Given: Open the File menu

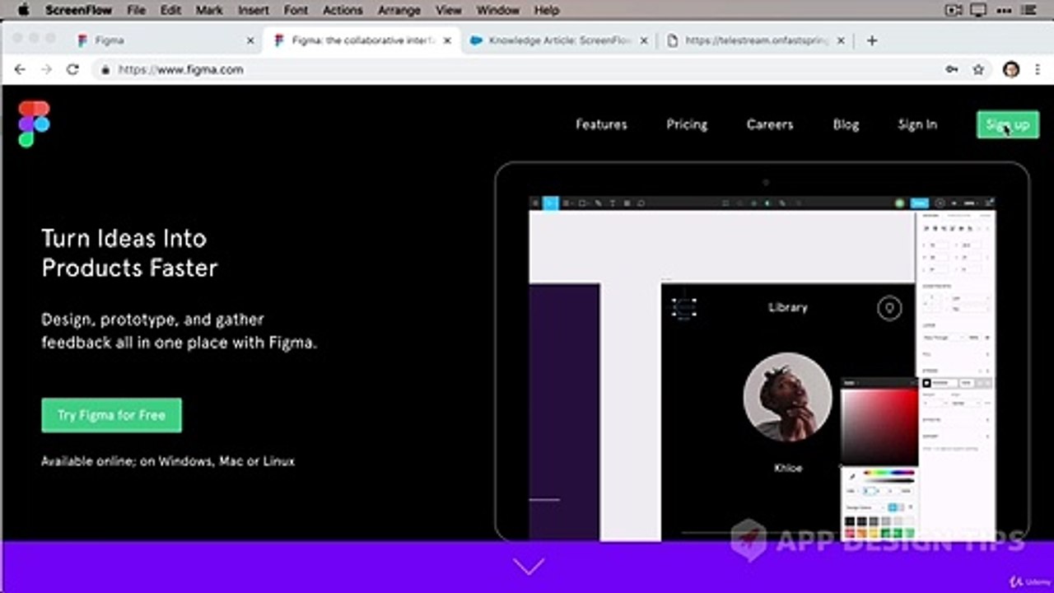Looking at the screenshot, I should click(136, 10).
